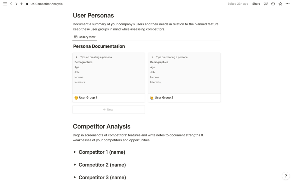Expand the Competitor 2 (name) toggle

(x=75, y=165)
